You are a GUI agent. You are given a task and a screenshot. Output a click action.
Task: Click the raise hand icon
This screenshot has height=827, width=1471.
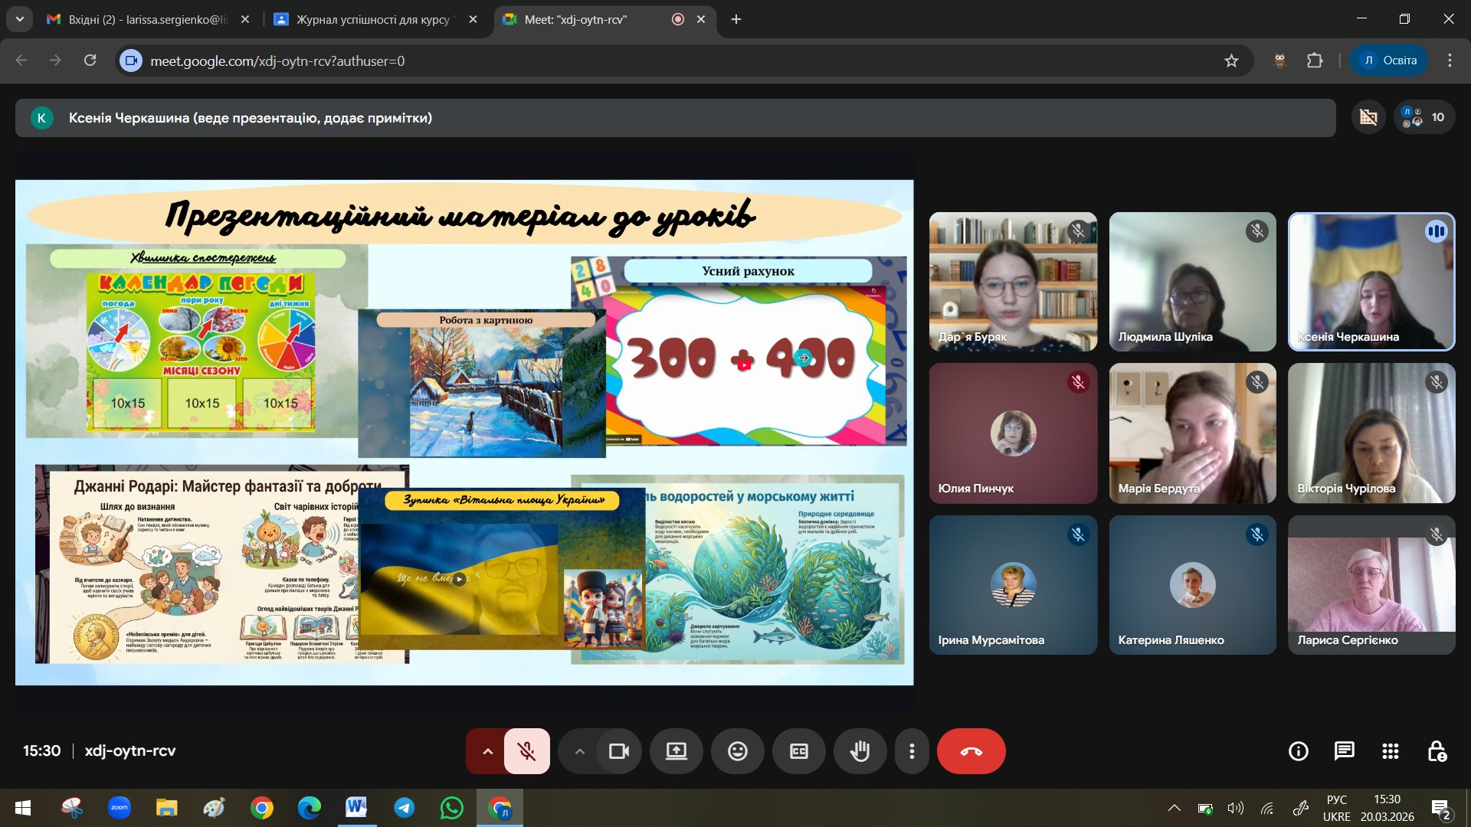coord(860,751)
